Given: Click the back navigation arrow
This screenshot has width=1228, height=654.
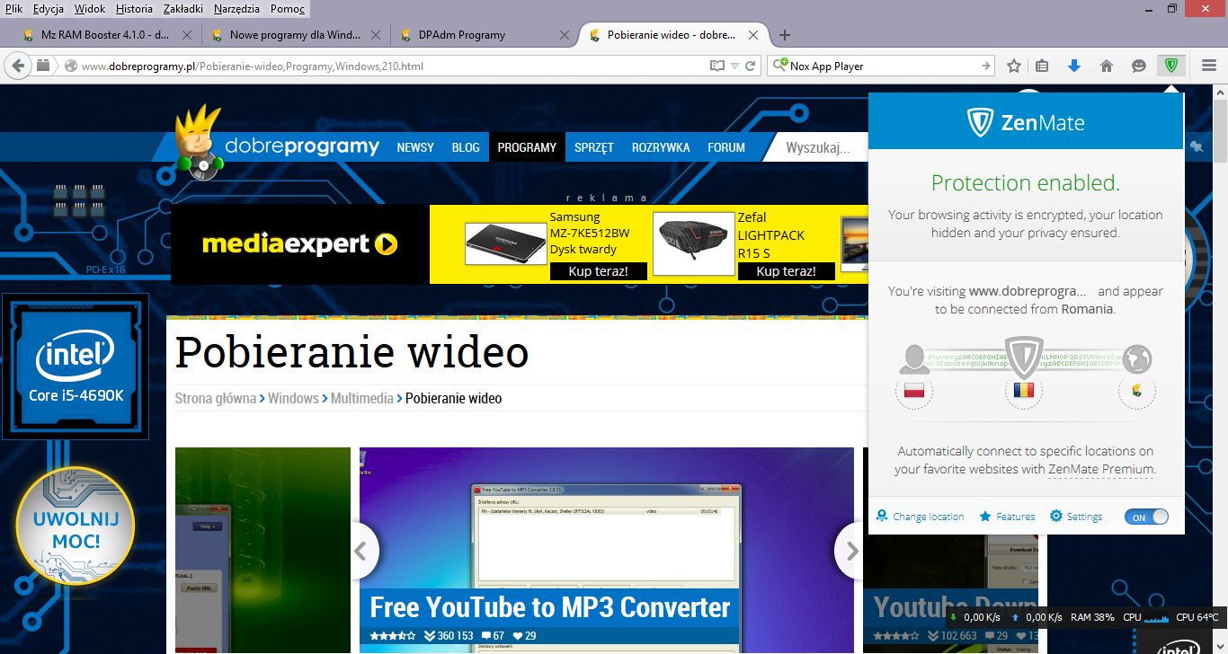Looking at the screenshot, I should pos(16,66).
